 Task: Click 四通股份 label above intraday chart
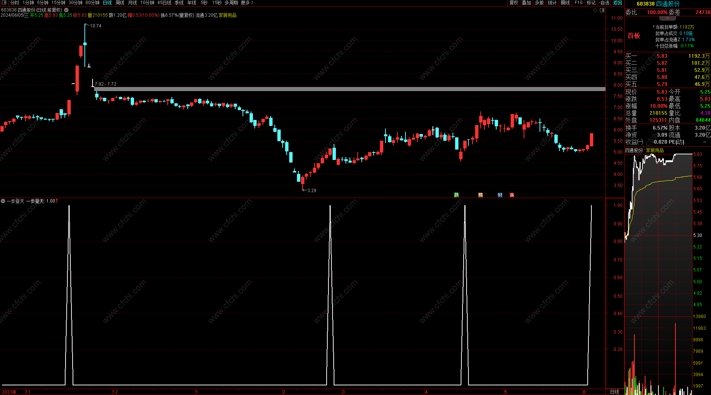pyautogui.click(x=634, y=150)
